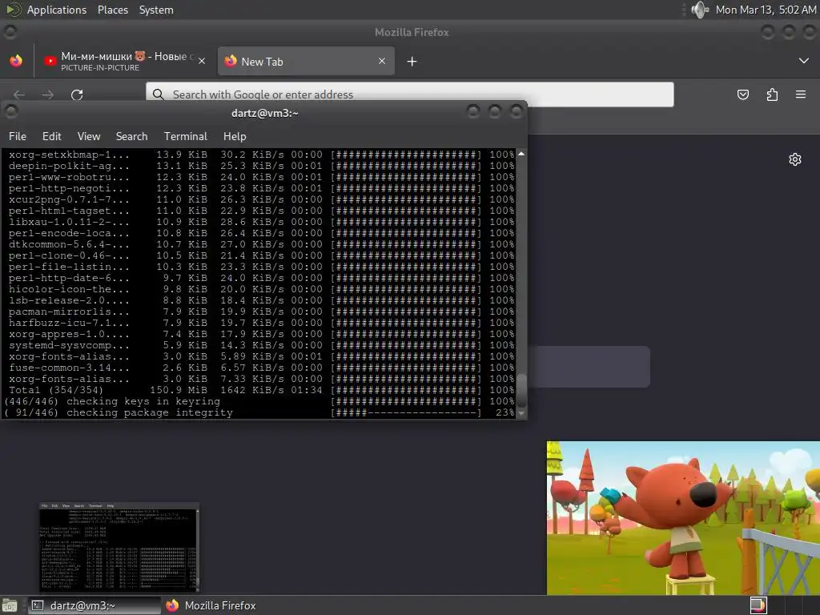
Task: Open the terminal Terminal menu
Action: [186, 136]
